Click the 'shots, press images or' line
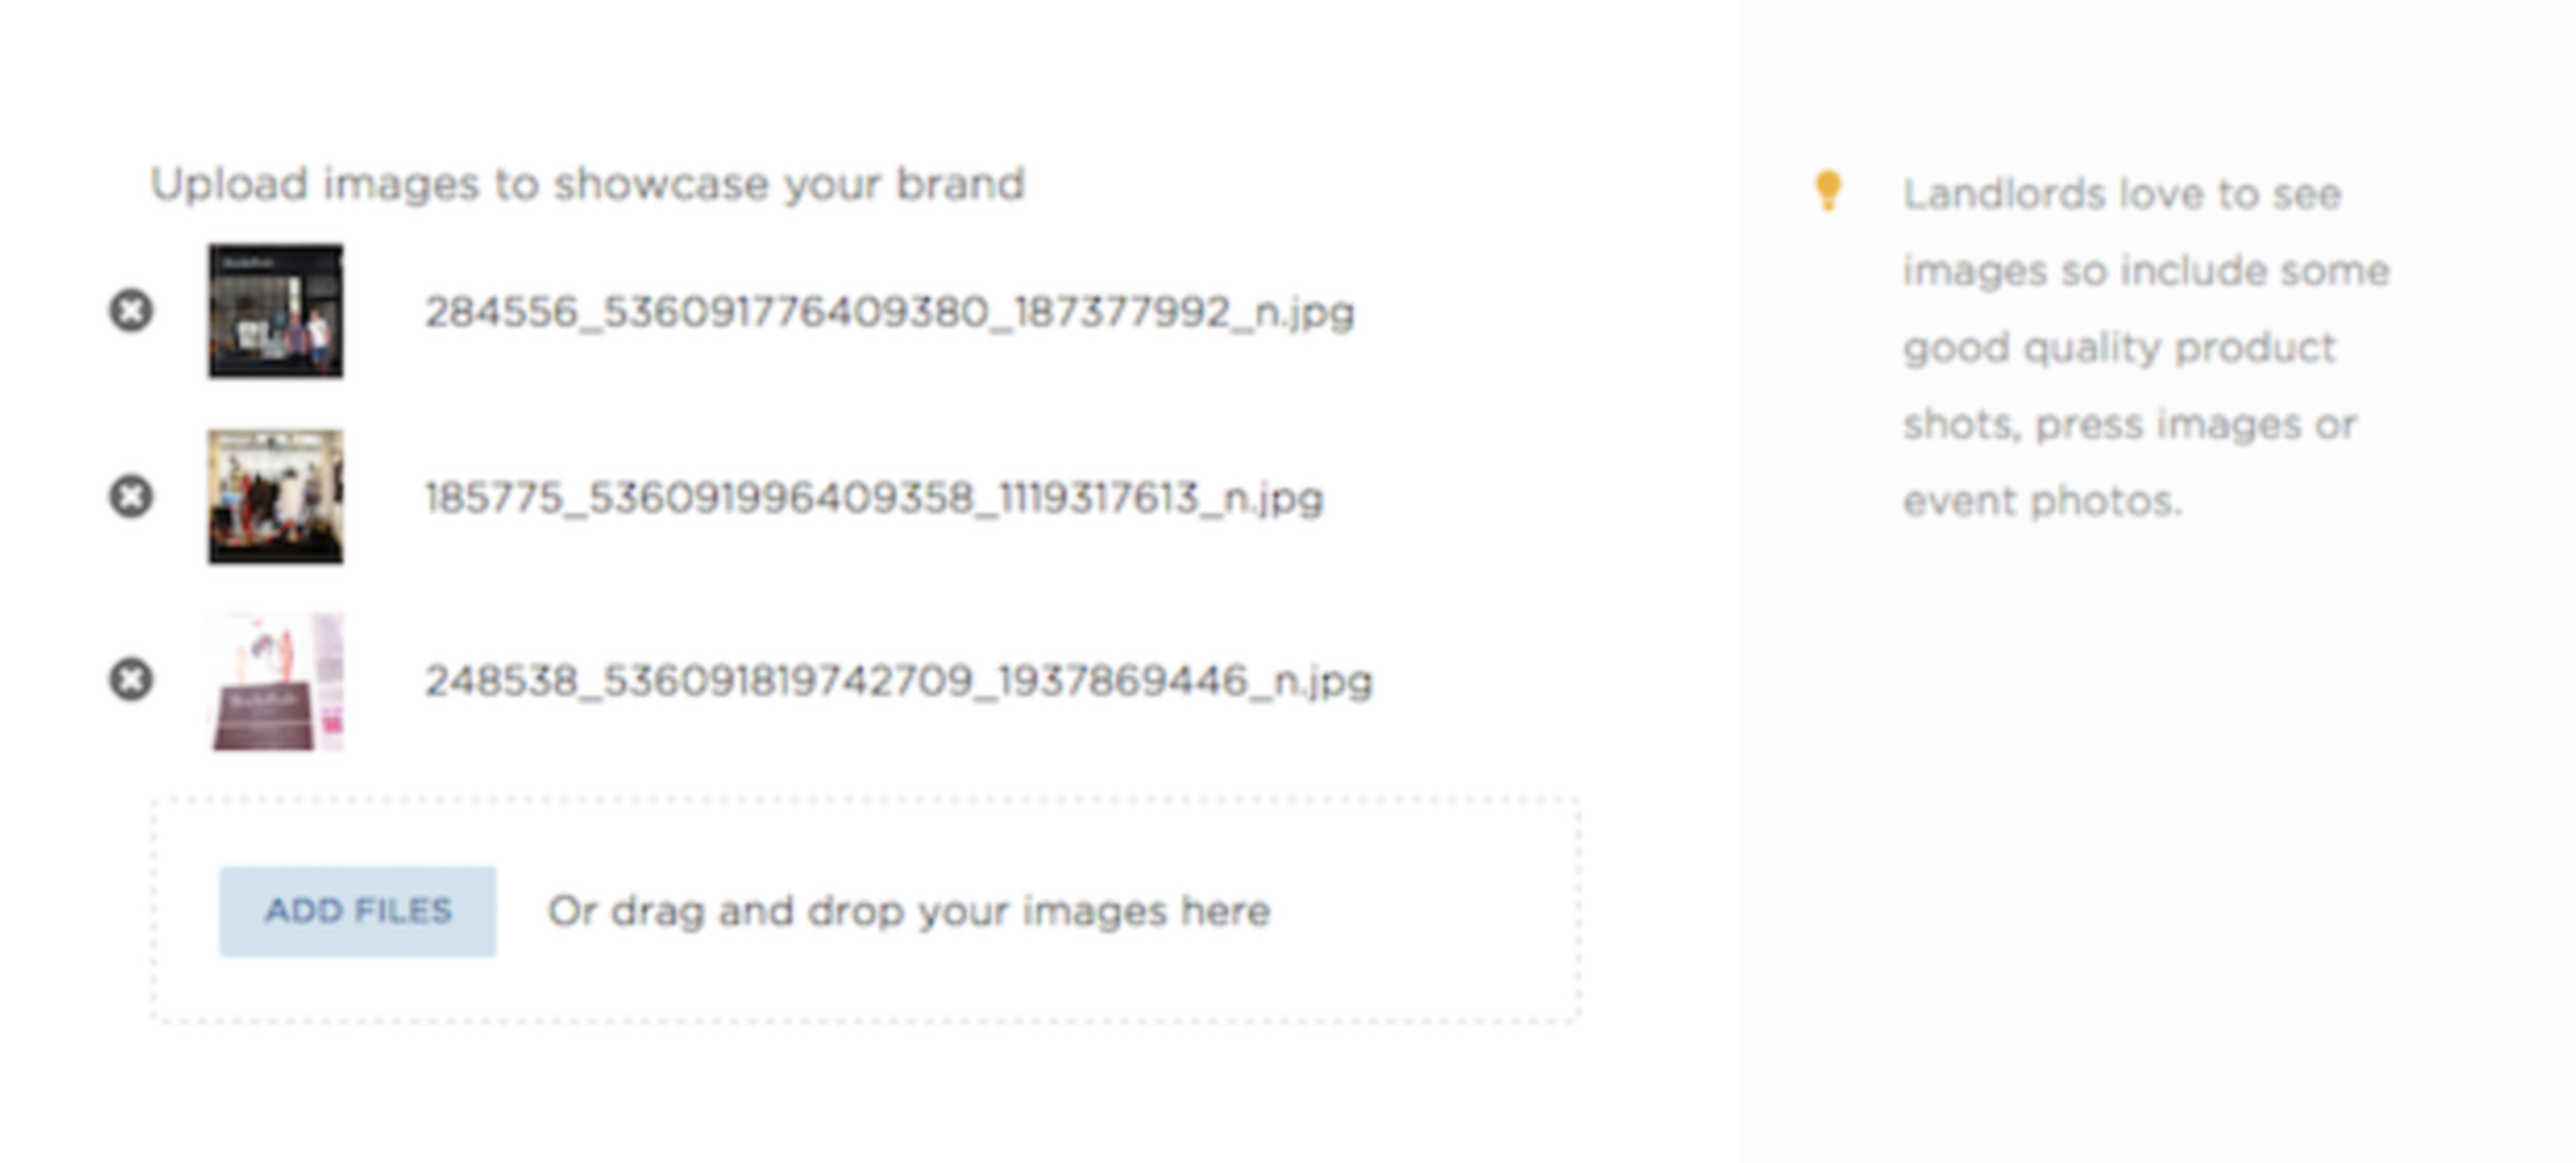 point(2130,425)
